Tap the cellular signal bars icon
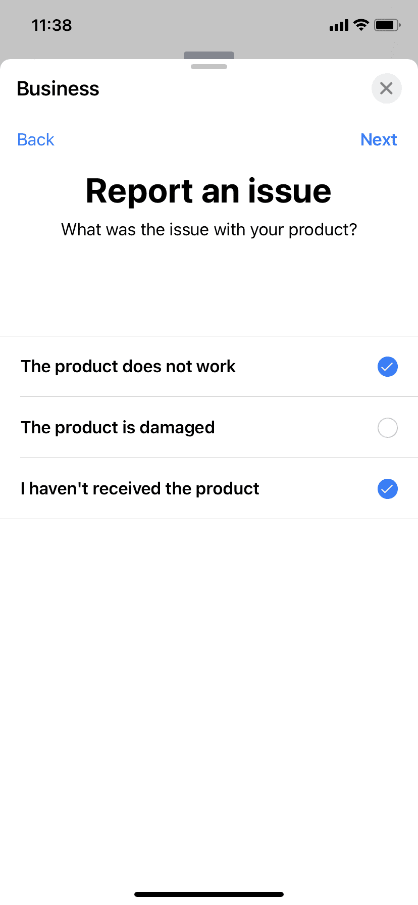Viewport: 418px width, 905px height. [x=339, y=25]
